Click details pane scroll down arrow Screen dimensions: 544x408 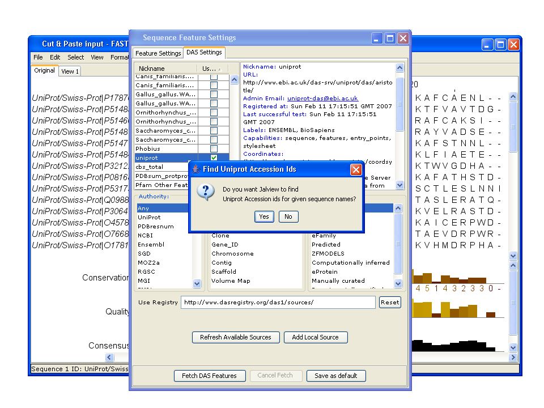(399, 185)
